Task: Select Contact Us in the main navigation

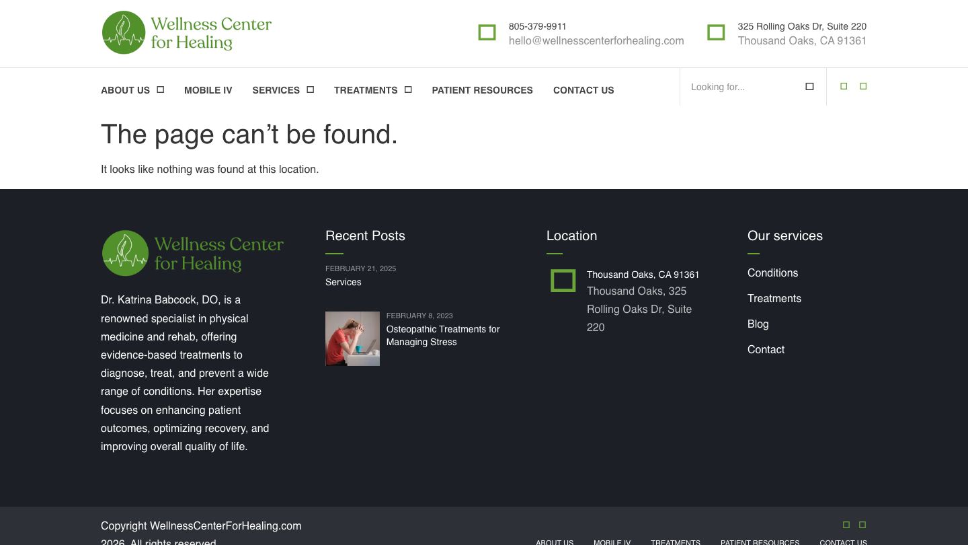Action: tap(583, 90)
